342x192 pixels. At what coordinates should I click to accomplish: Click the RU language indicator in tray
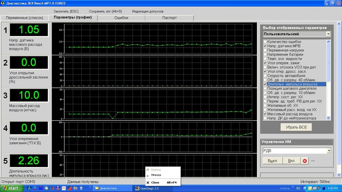(x=298, y=188)
